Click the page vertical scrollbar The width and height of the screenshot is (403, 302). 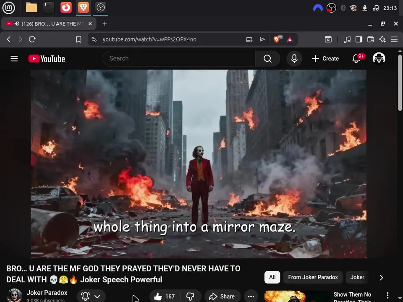tap(400, 83)
